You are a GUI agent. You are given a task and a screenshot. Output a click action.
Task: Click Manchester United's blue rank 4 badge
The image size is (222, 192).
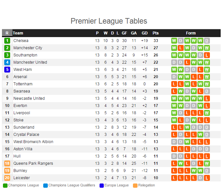tap(7, 62)
